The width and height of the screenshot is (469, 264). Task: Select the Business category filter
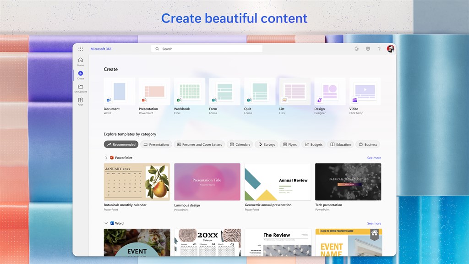[368, 144]
